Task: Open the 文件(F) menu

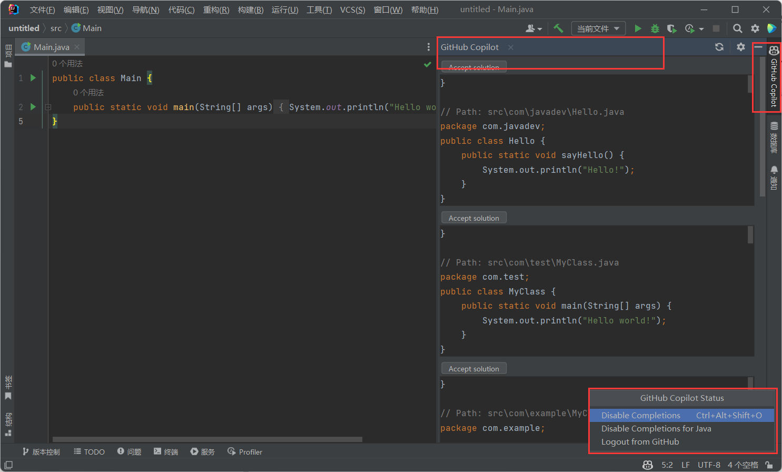Action: point(42,10)
